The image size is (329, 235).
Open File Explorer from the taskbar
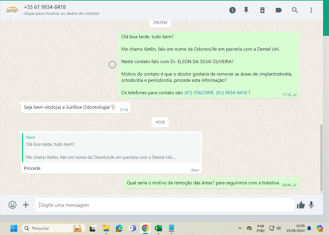point(106,228)
